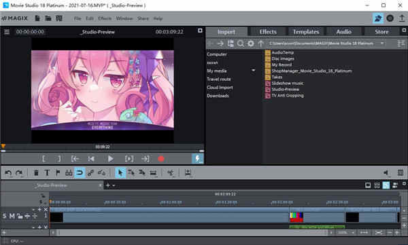The height and width of the screenshot is (245, 408).
Task: Click the ungroup objects icon
Action: (x=101, y=172)
